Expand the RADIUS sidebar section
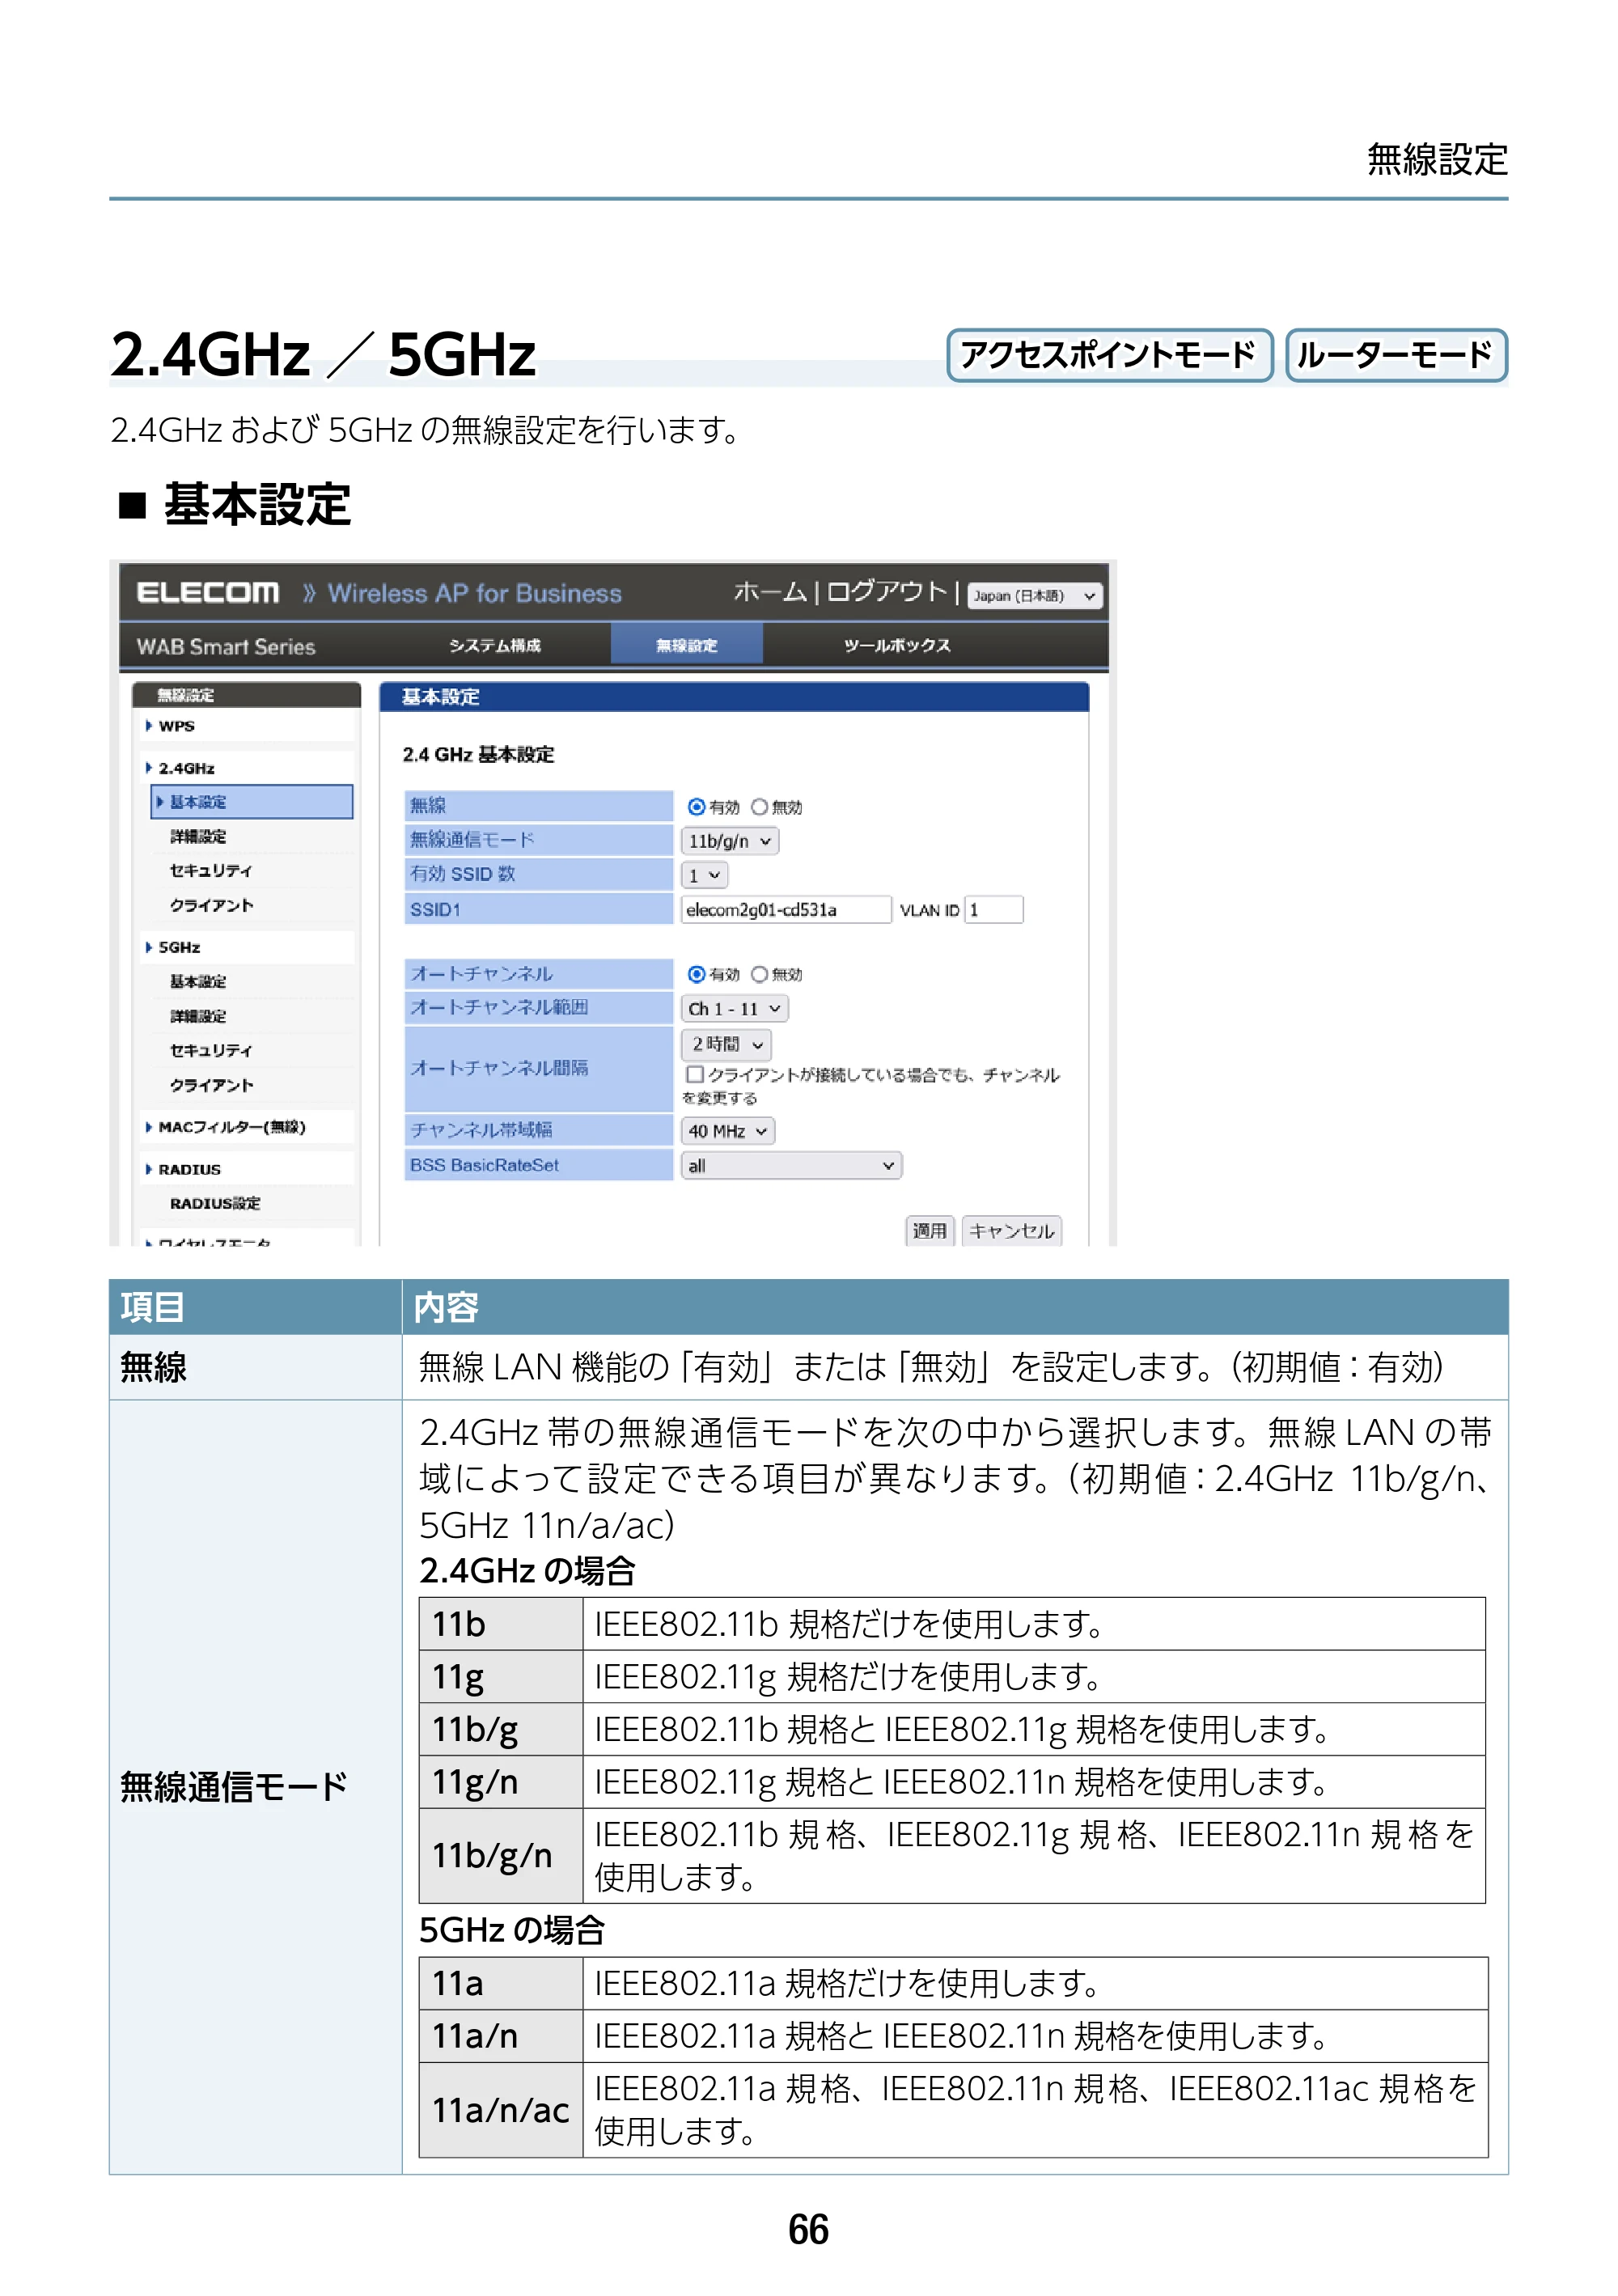The width and height of the screenshot is (1618, 2296). [183, 1169]
